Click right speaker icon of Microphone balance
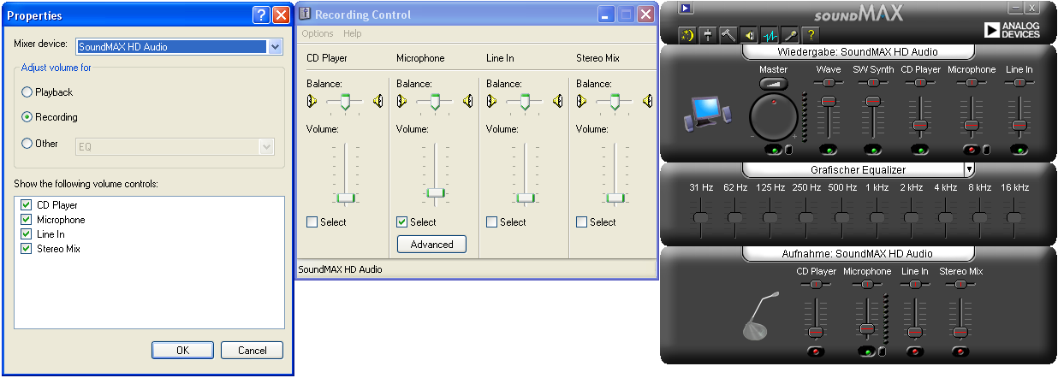This screenshot has width=1058, height=378. pyautogui.click(x=467, y=102)
